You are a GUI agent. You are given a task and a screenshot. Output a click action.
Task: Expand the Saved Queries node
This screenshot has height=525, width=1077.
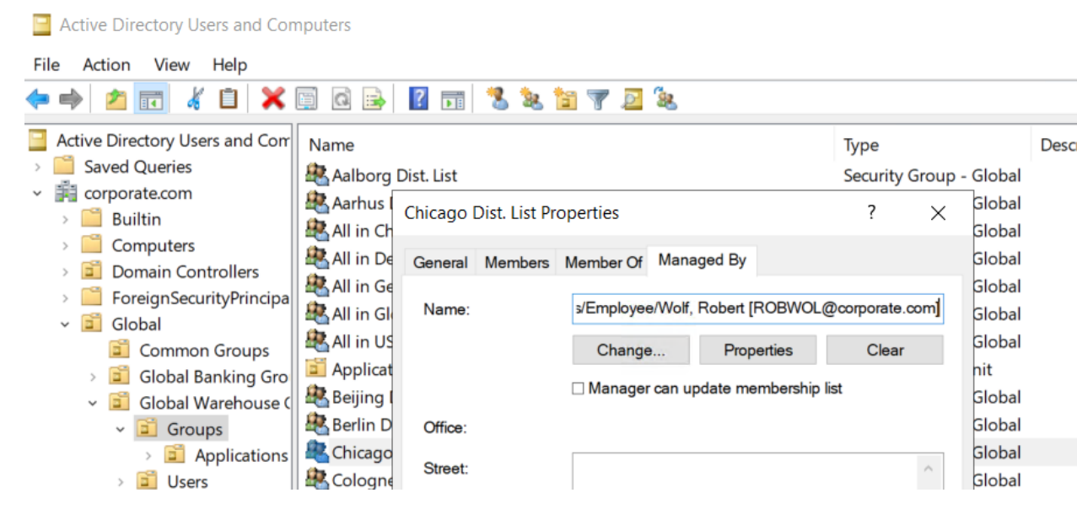[x=38, y=167]
